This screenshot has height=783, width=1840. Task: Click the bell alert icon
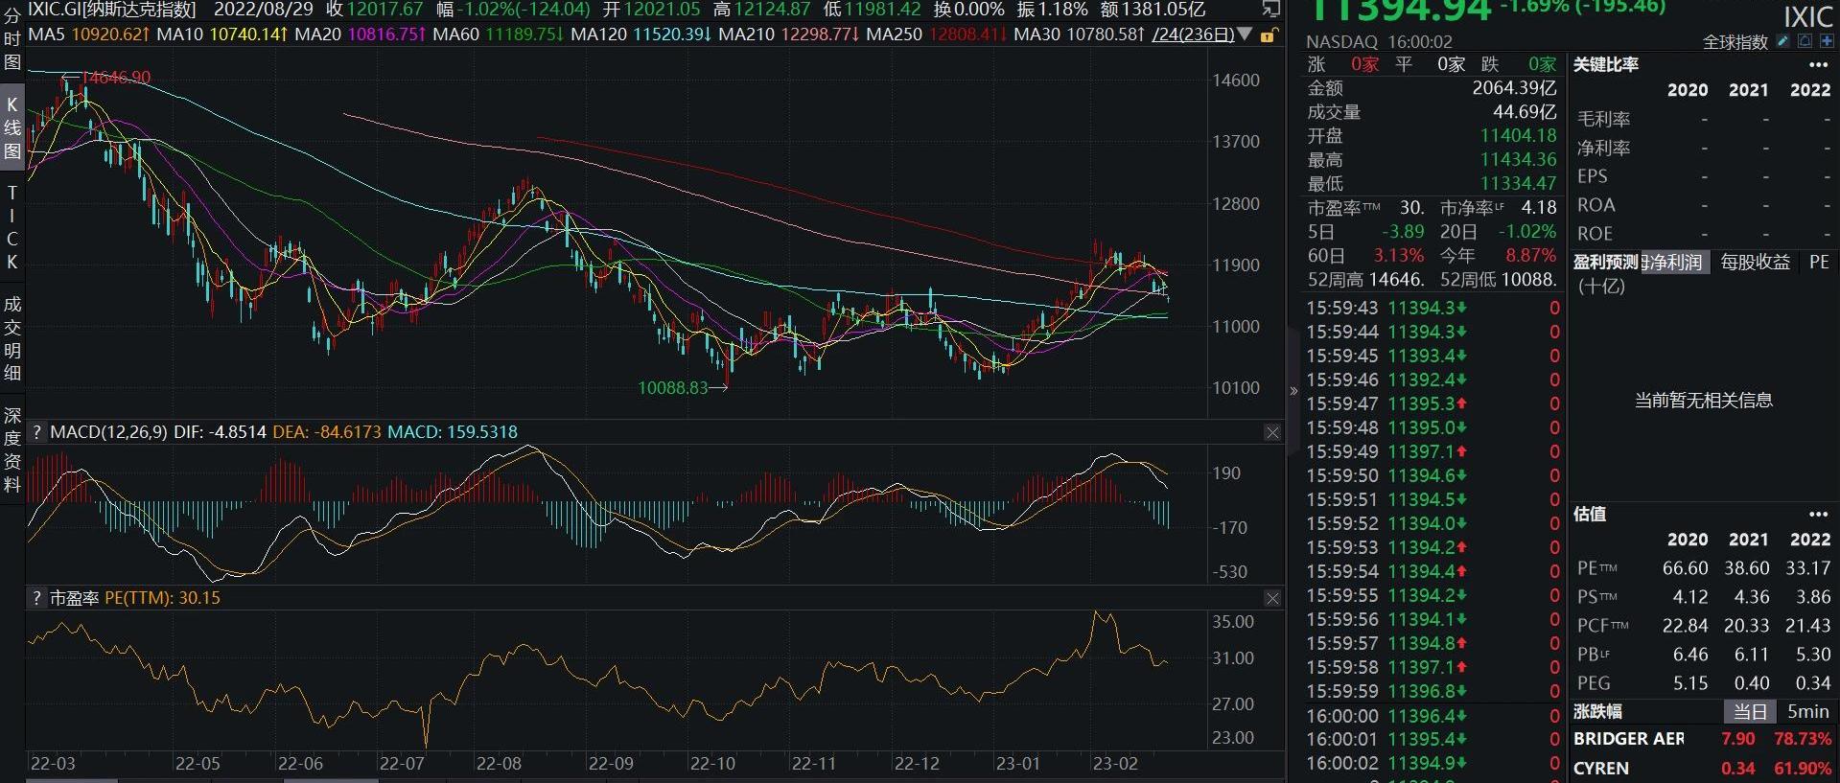(1804, 41)
